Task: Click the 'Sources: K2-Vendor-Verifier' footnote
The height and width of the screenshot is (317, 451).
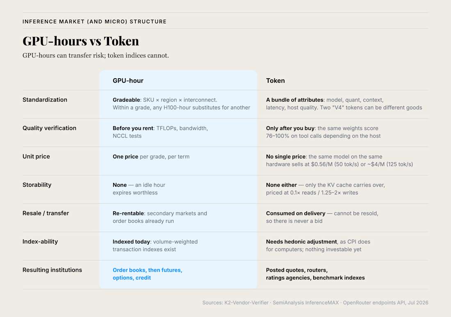Action: pyautogui.click(x=235, y=303)
